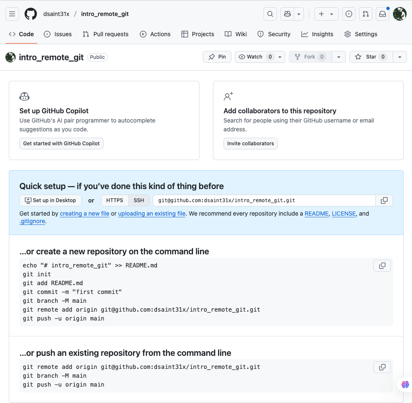This screenshot has height=403, width=412.
Task: Click the 'git add README.md' line
Action: 53,283
